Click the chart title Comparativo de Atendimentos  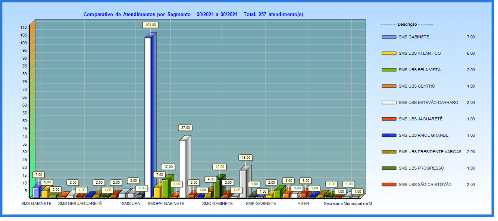point(193,15)
